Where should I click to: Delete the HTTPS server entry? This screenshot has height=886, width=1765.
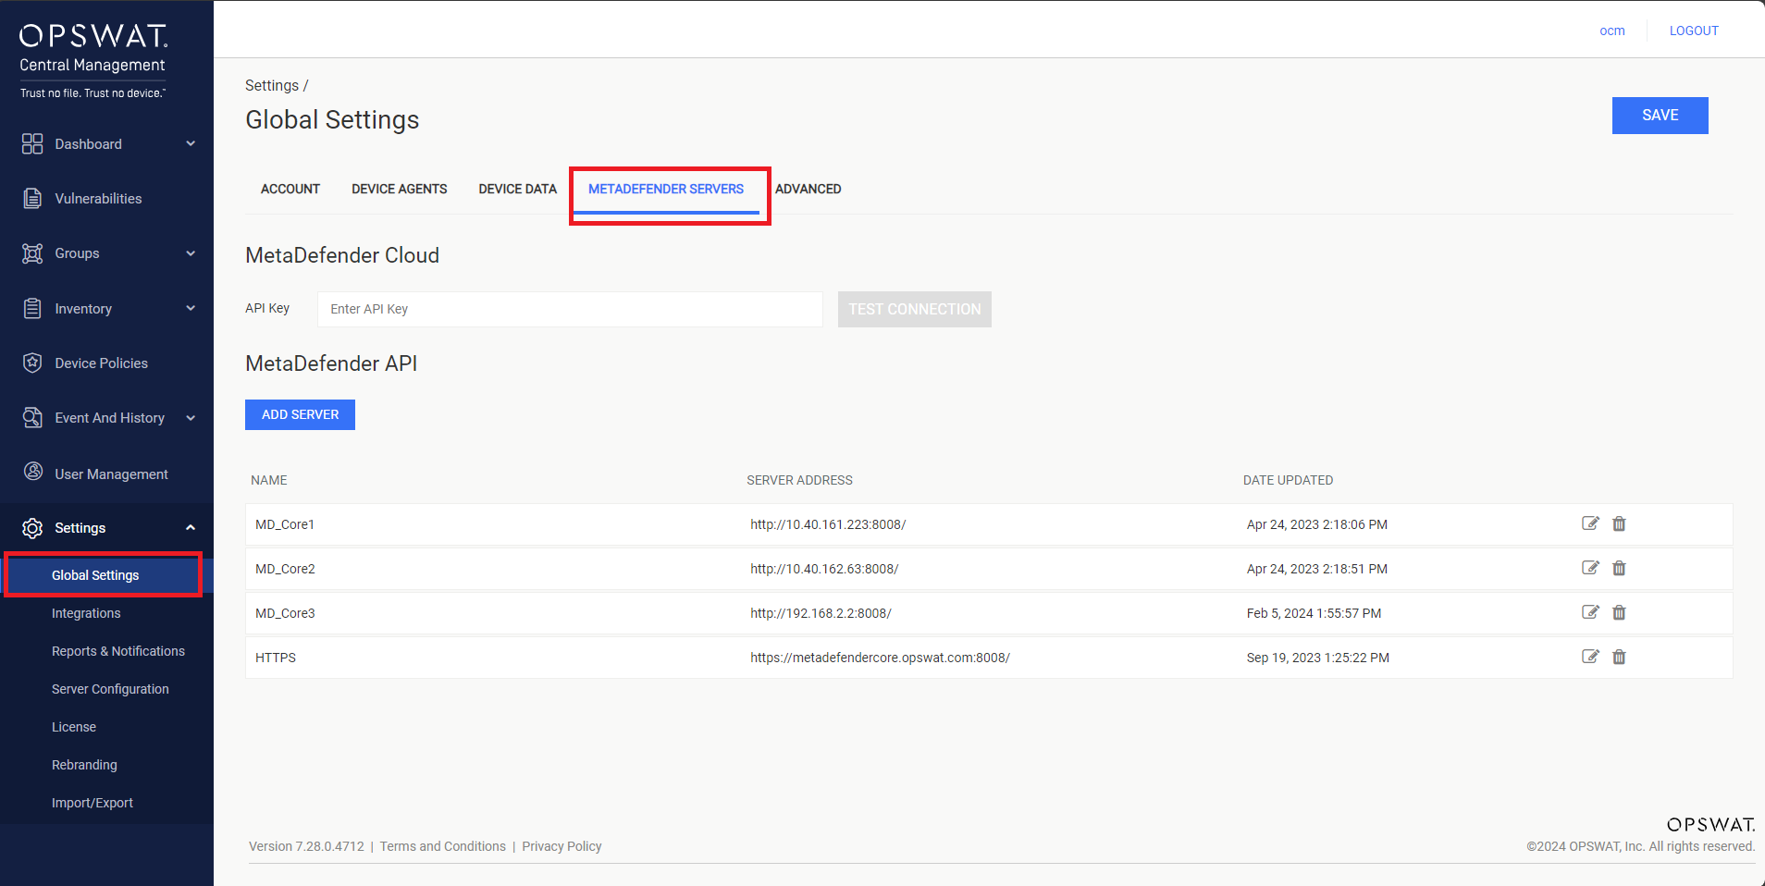tap(1619, 657)
